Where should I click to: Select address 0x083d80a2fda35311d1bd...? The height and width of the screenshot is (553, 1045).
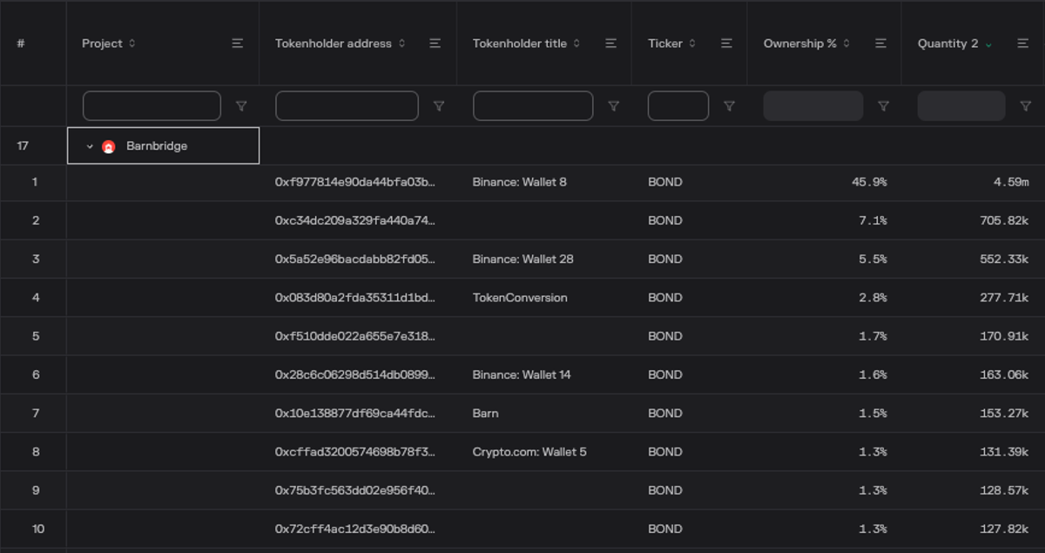click(x=355, y=298)
